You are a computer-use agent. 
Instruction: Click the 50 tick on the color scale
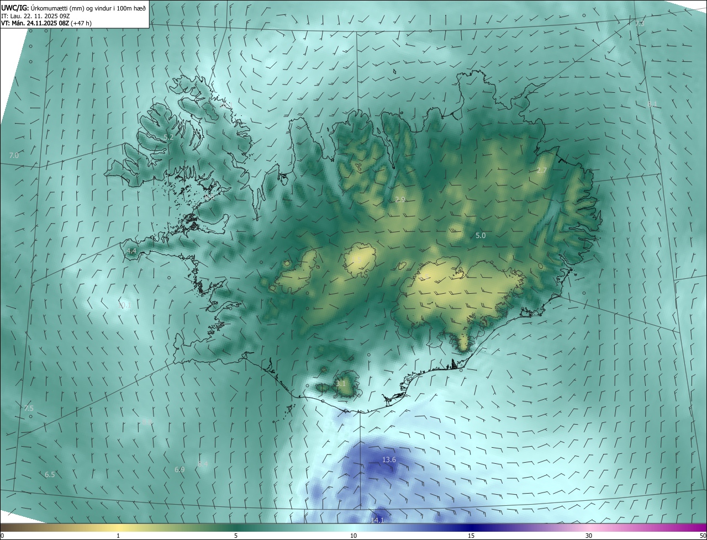(703, 536)
